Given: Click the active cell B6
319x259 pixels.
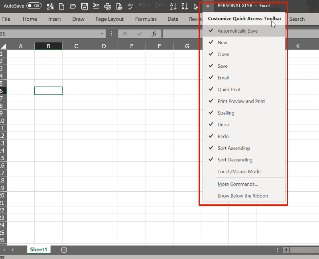Looking at the screenshot, I should (x=48, y=91).
